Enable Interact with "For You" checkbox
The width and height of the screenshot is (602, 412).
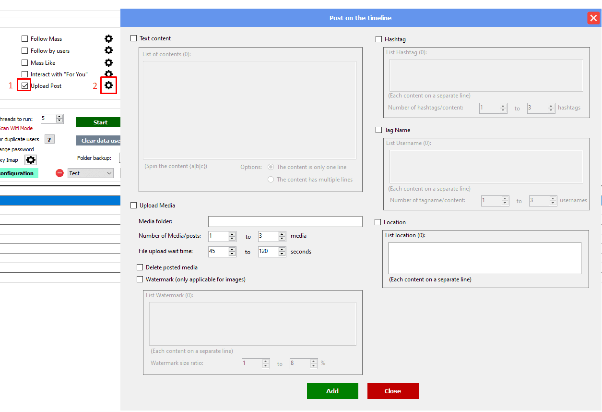pyautogui.click(x=24, y=74)
